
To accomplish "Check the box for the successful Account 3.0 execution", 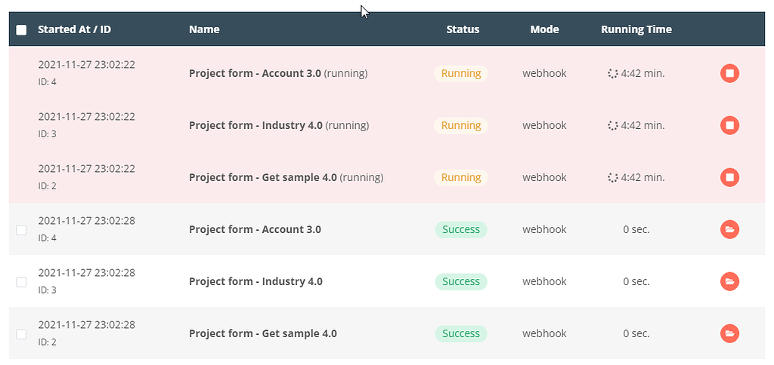I will pyautogui.click(x=21, y=229).
